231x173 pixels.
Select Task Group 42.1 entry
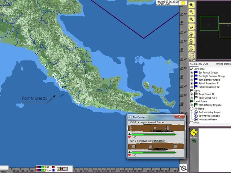208,98
